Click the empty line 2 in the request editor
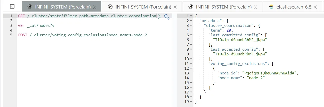Image resolution: width=324 pixels, height=107 pixels. coord(95,21)
